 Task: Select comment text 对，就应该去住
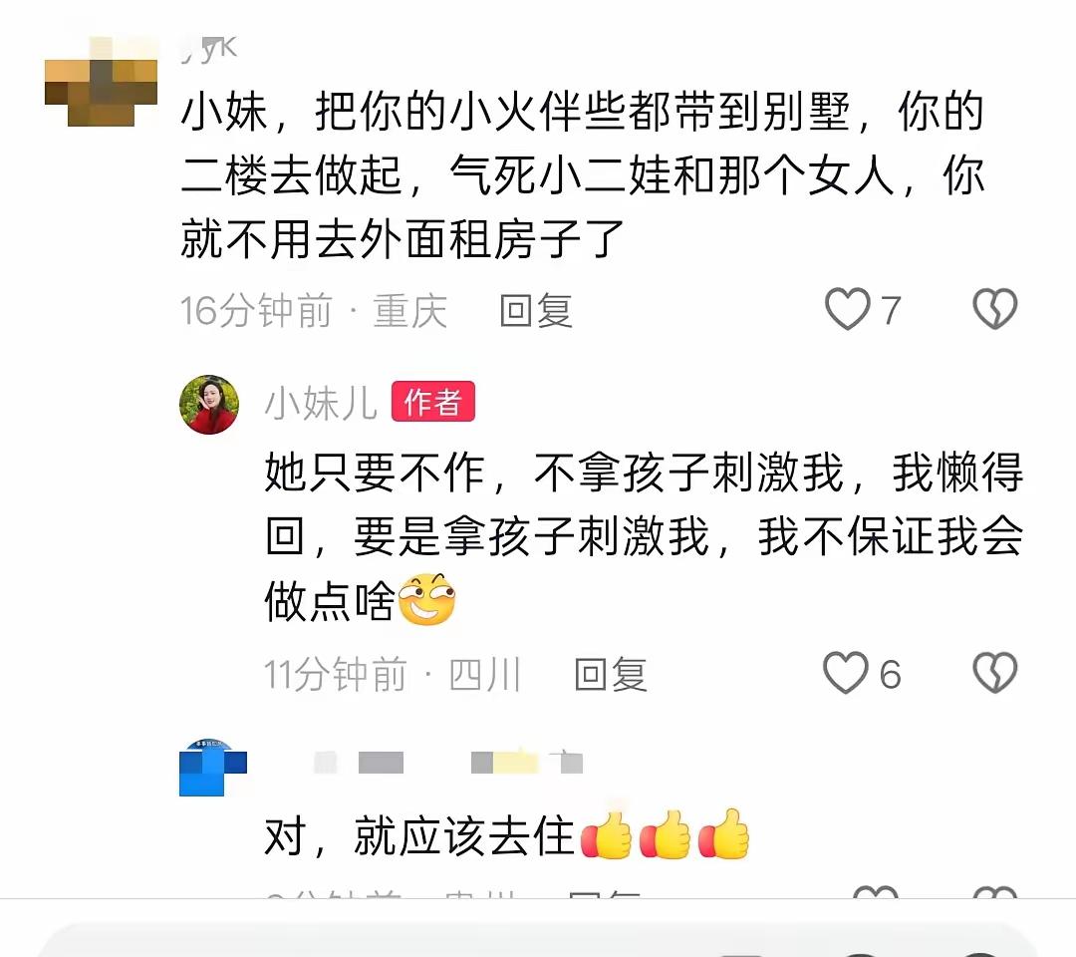(x=419, y=835)
